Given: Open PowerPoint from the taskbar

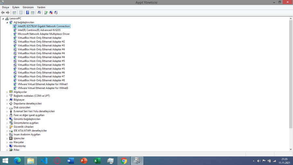Looking at the screenshot, I should (x=84, y=161).
